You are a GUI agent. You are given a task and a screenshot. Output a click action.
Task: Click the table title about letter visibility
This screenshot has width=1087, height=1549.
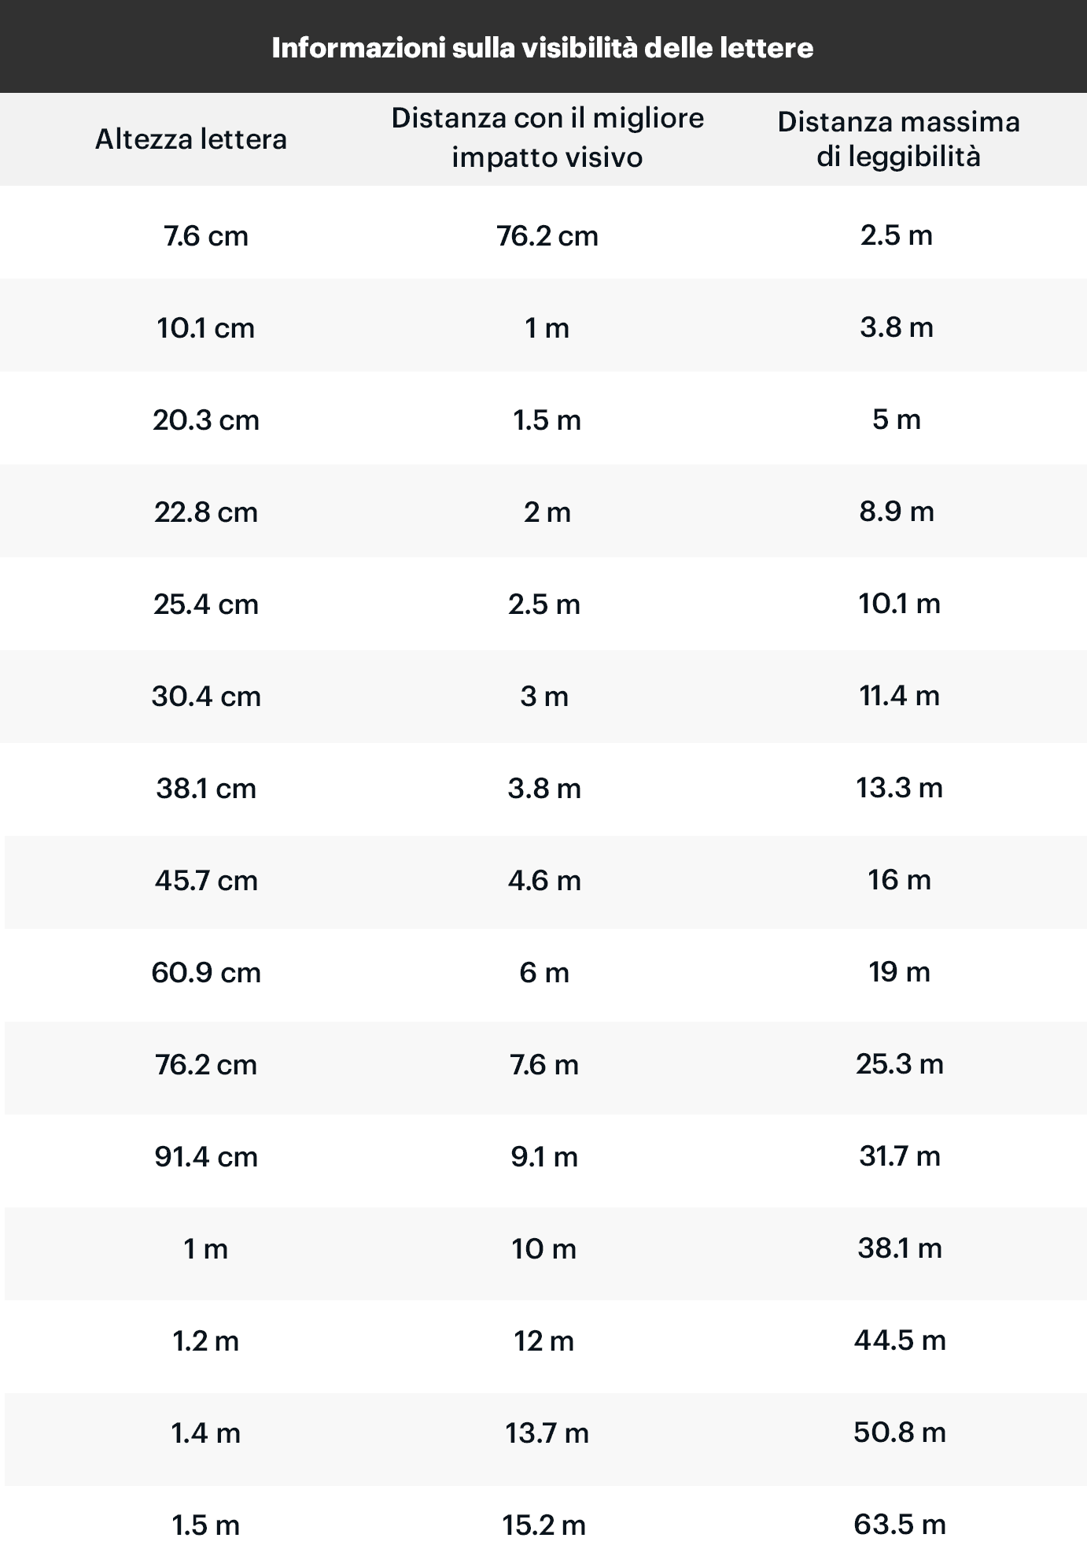tap(543, 48)
